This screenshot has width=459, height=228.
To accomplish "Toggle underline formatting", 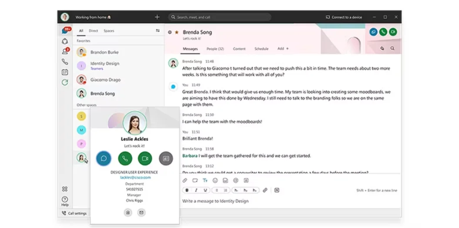I will (205, 190).
